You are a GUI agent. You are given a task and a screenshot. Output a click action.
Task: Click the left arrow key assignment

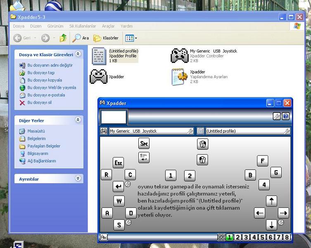point(260,213)
